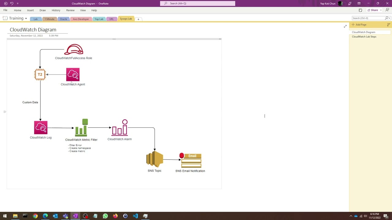Click the Yap Kok Chun account avatar

[340, 3]
